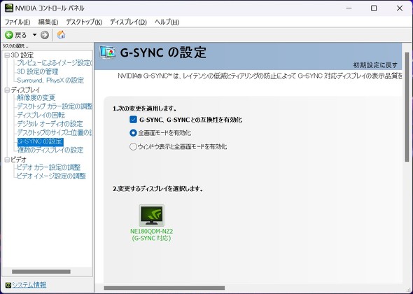Open 3D 設定の管理 tree item

point(38,71)
